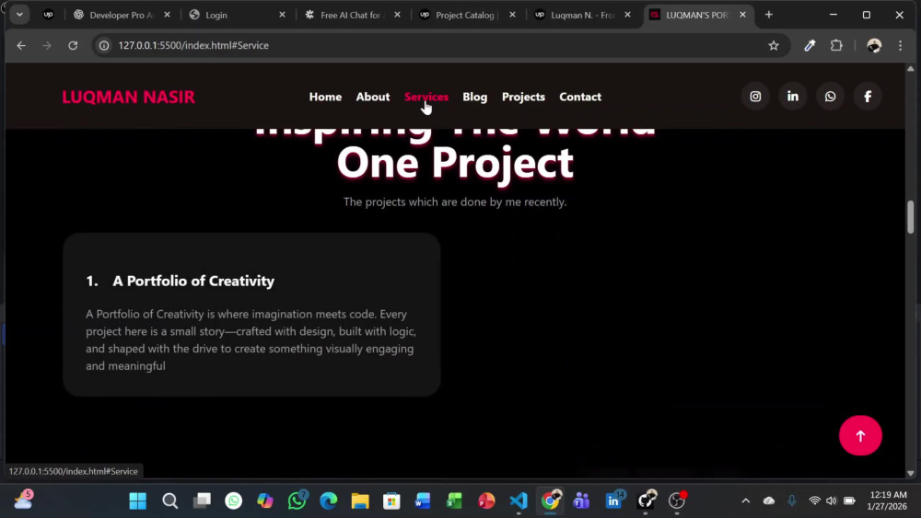Open Copilot from the taskbar
This screenshot has height=518, width=921.
coord(265,501)
